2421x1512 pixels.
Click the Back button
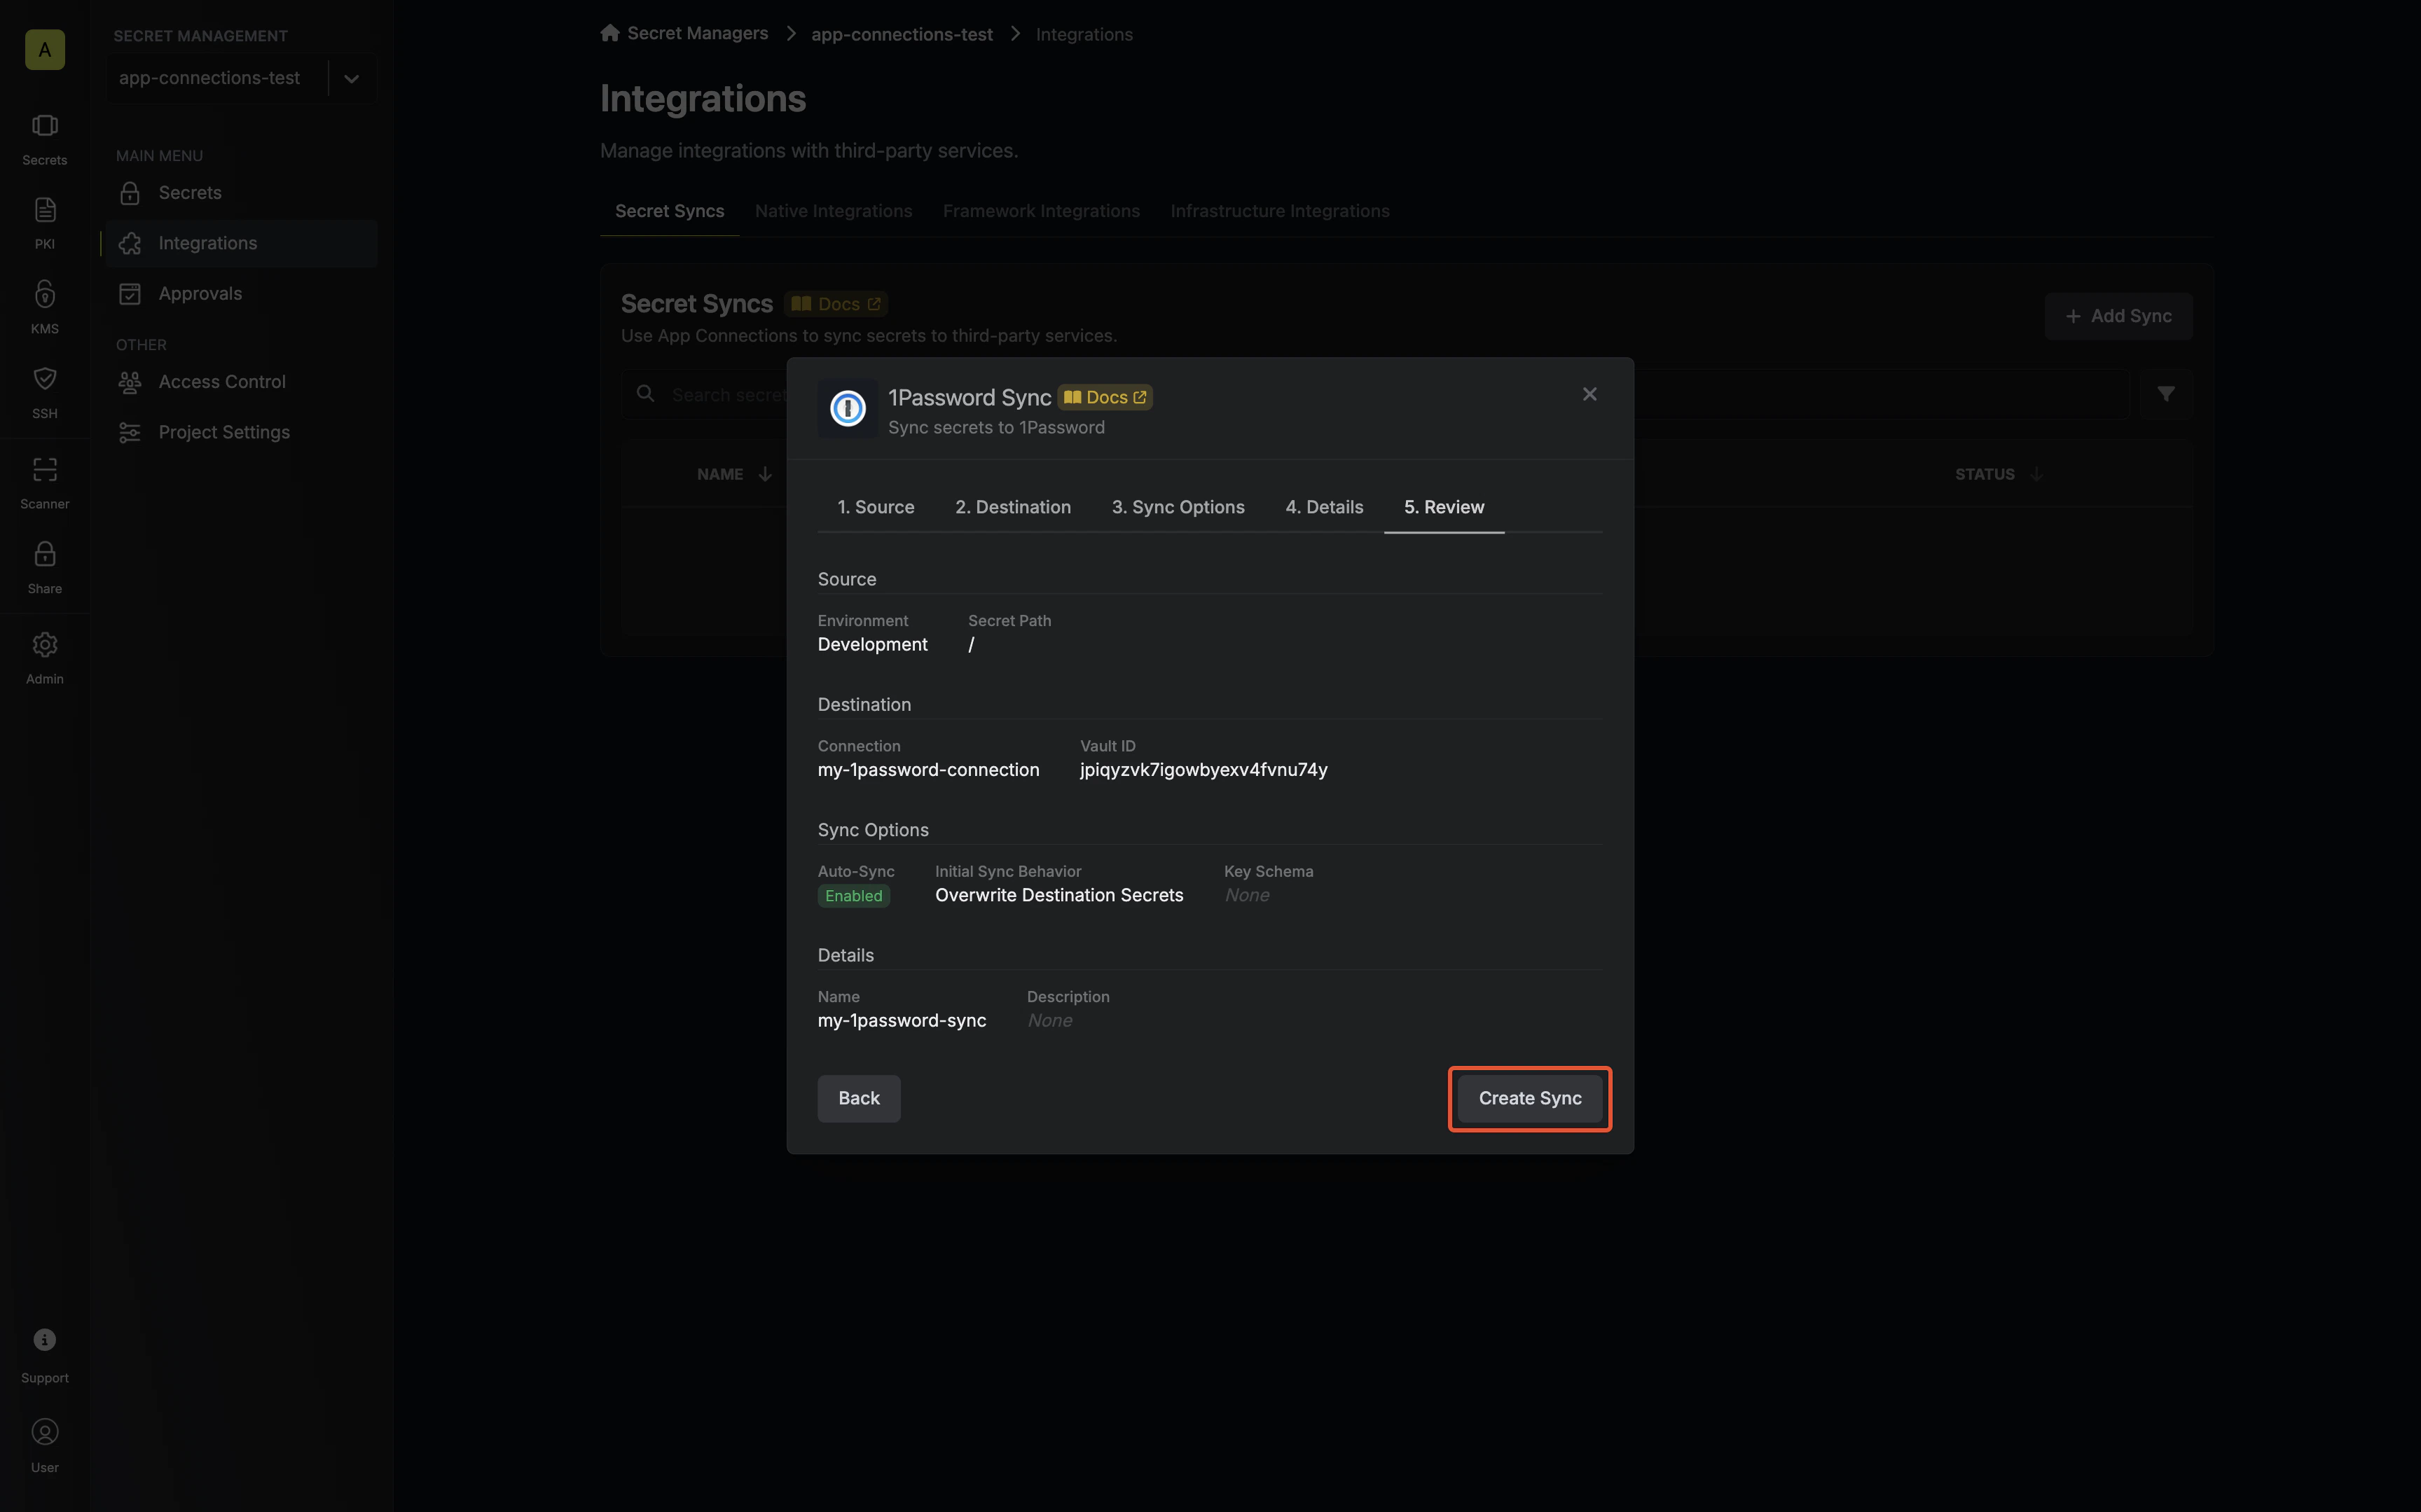(x=858, y=1098)
